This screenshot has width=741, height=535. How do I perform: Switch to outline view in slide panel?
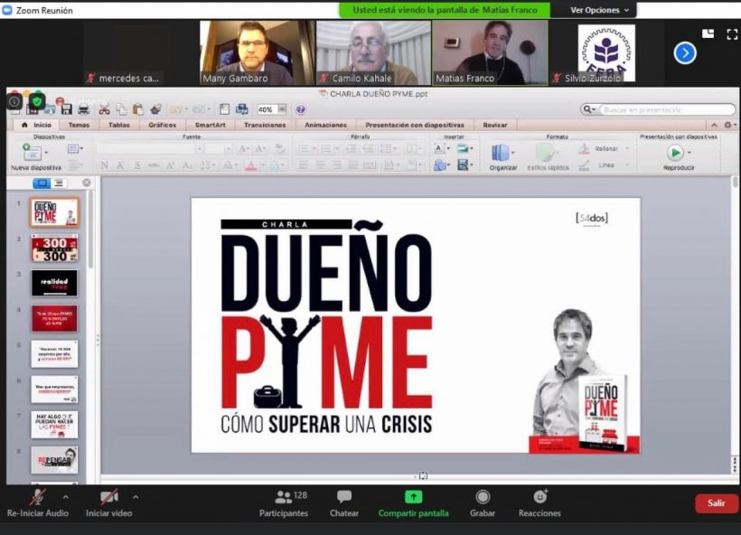59,183
